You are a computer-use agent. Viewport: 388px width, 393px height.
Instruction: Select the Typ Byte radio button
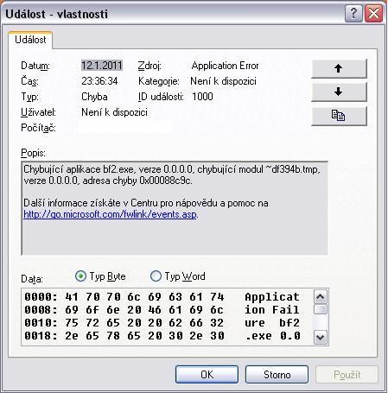click(x=80, y=276)
